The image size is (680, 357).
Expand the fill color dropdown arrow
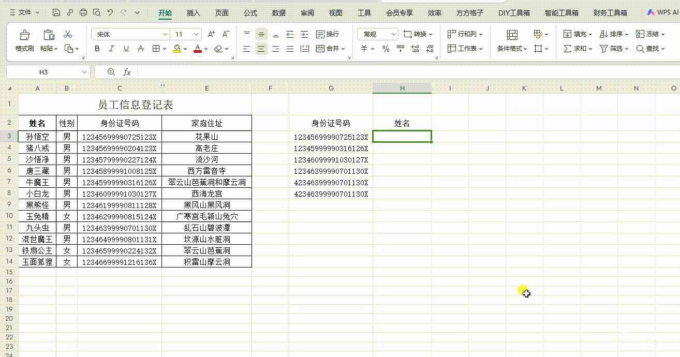click(x=186, y=49)
